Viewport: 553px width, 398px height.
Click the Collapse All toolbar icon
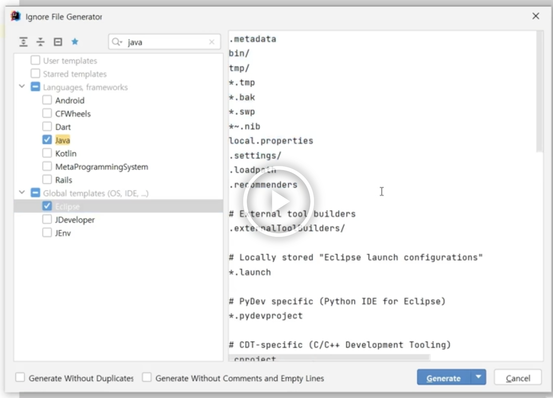(41, 42)
